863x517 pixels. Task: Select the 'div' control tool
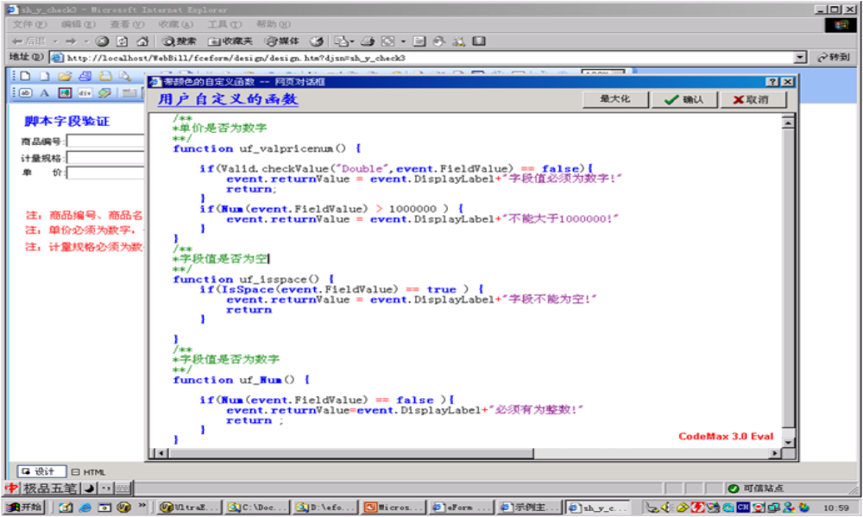[x=85, y=93]
